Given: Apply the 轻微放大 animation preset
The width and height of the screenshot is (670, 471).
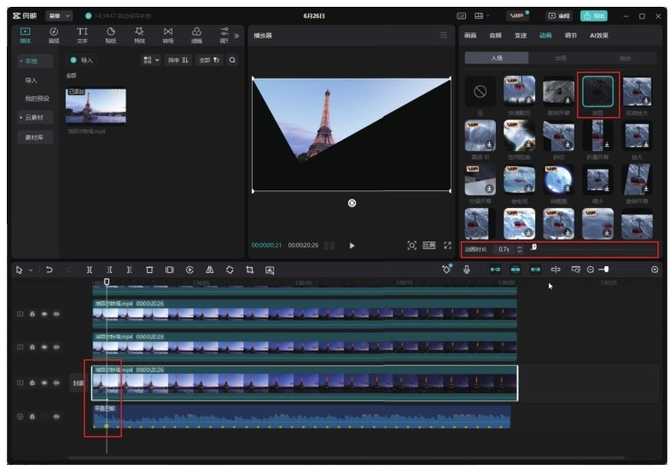Looking at the screenshot, I should tap(637, 91).
